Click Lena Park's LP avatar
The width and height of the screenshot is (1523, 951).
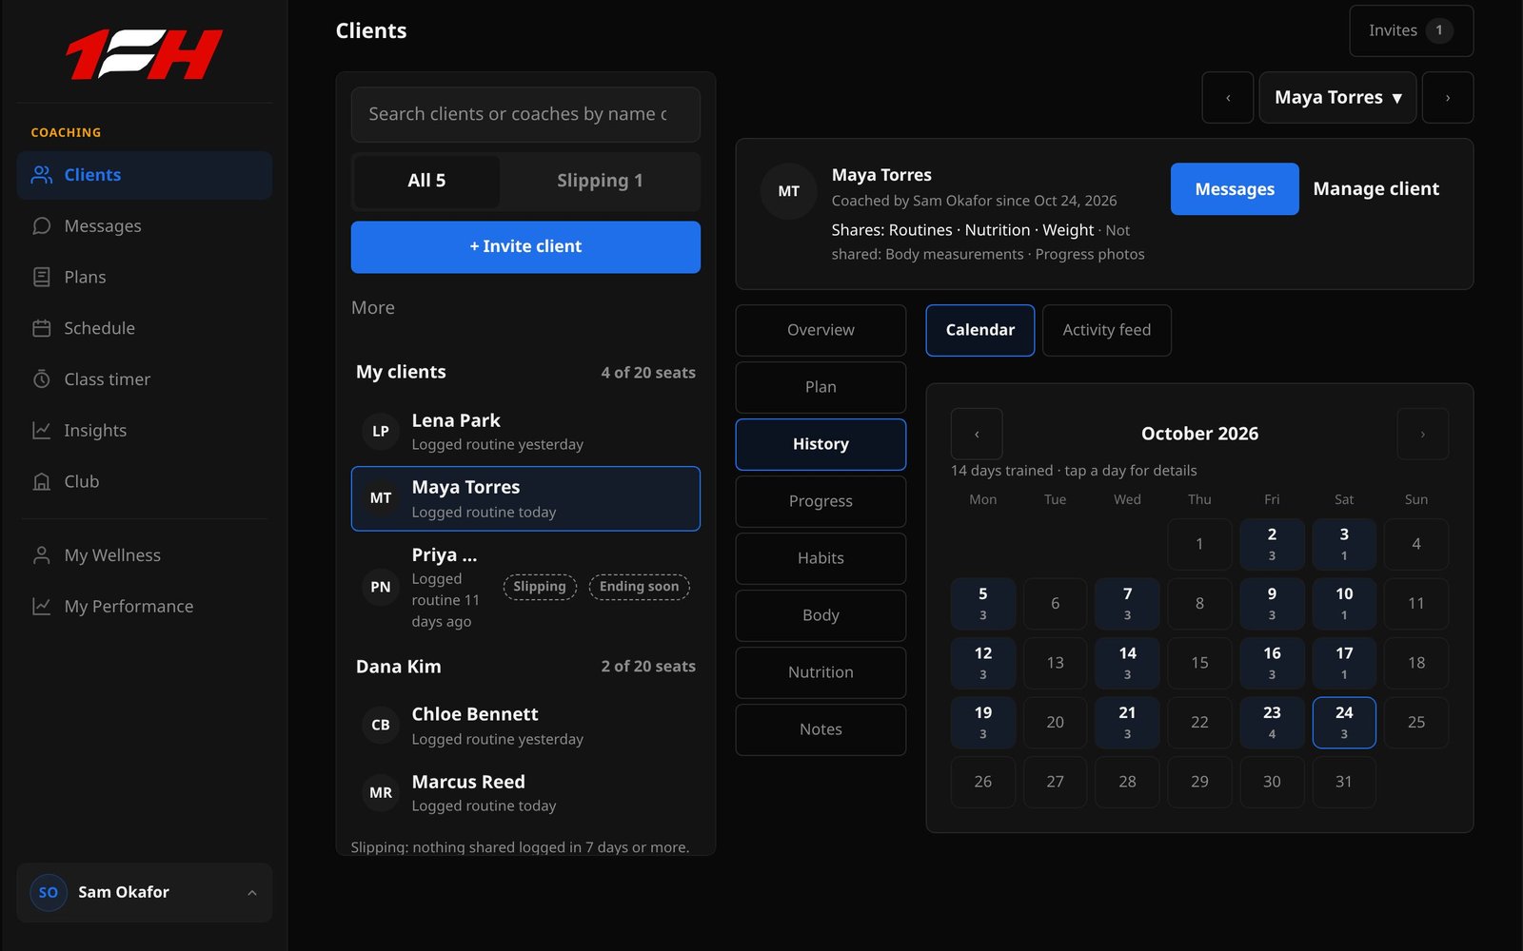(x=381, y=431)
